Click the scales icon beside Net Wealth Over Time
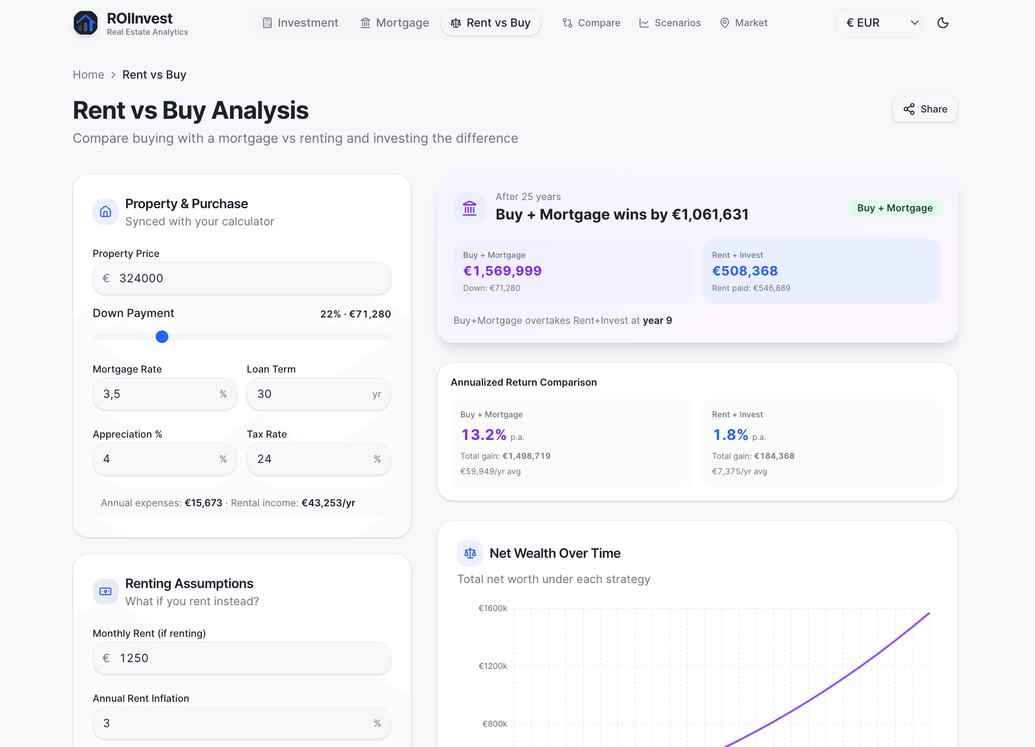1035x747 pixels. click(x=470, y=553)
